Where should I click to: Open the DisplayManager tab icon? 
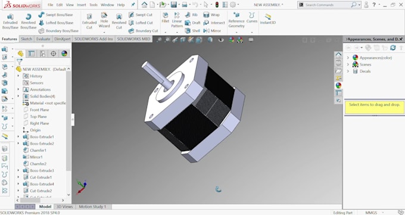click(x=64, y=54)
